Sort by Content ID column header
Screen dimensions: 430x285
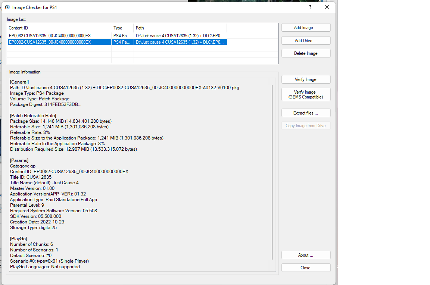coord(59,28)
